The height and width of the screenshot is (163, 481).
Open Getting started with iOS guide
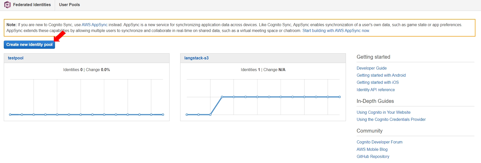tap(378, 82)
